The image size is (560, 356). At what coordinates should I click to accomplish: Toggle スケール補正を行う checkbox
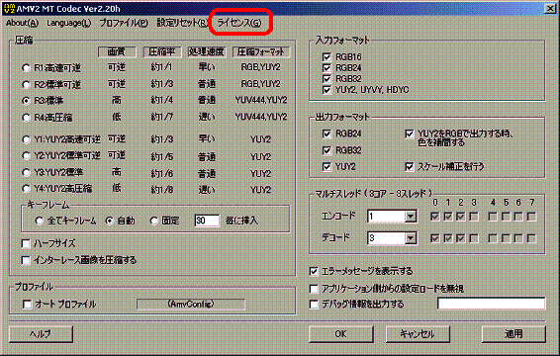point(410,167)
